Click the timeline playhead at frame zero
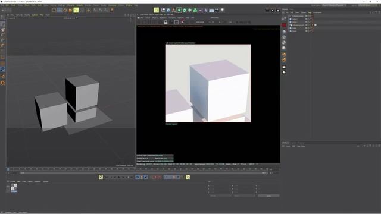The image size is (381, 214). [8, 169]
